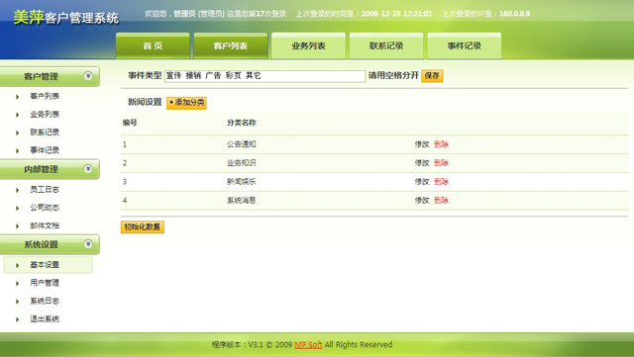Click 修改 for 新闻娱乐 row
This screenshot has width=634, height=357.
pyautogui.click(x=422, y=181)
